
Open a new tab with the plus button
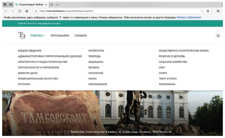click(51, 5)
